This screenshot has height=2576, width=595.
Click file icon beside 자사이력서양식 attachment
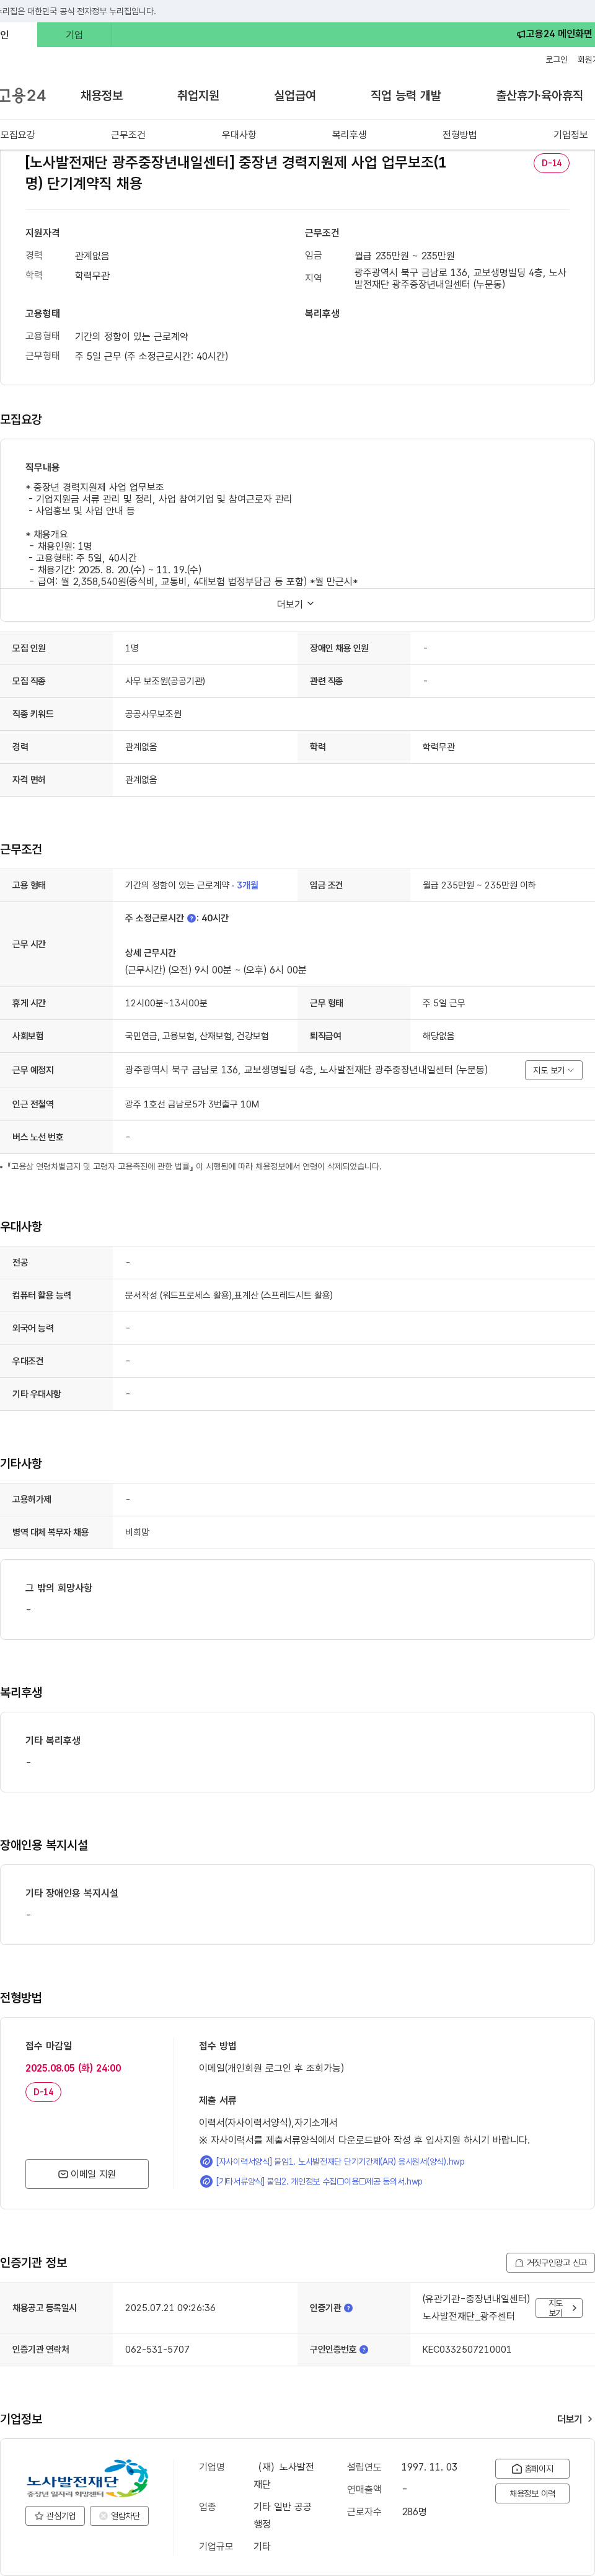[206, 2161]
